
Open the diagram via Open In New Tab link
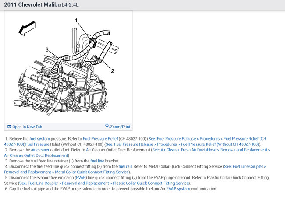[x=27, y=127]
